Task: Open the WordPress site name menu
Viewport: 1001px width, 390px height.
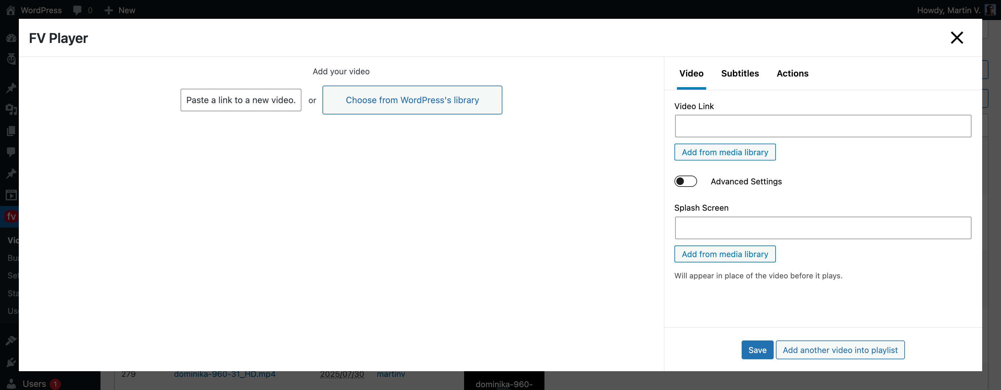Action: (41, 10)
